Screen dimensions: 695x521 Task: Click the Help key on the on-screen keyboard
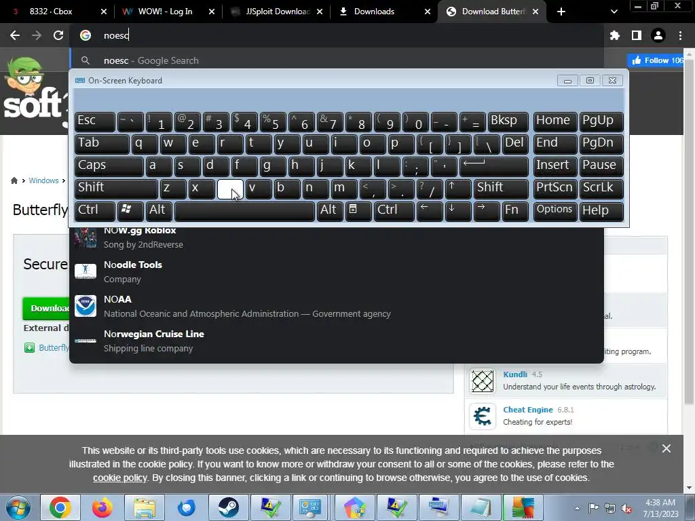click(x=601, y=211)
